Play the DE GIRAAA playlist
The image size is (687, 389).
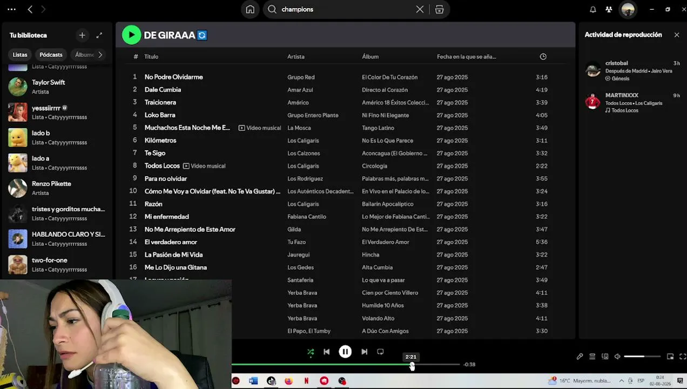point(131,35)
